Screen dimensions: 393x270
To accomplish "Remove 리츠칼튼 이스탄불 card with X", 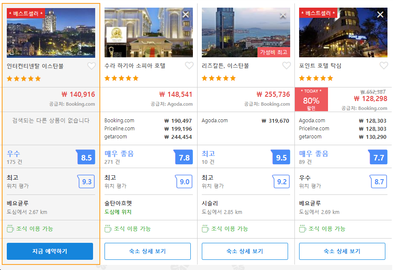I will 283,15.
